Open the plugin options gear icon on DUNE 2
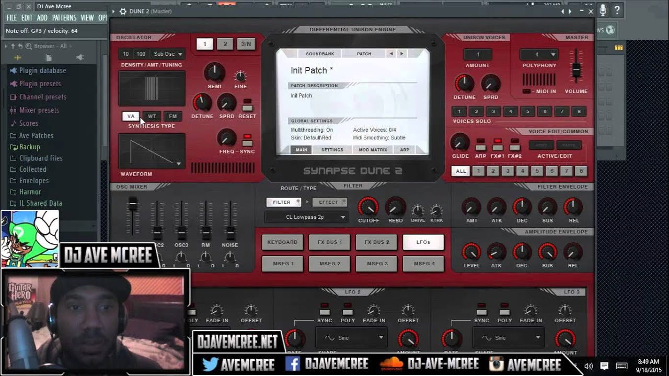The height and width of the screenshot is (376, 669). coord(123,11)
